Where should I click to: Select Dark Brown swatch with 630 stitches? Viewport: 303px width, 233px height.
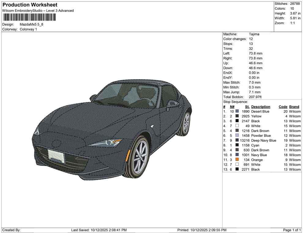[x=237, y=150]
